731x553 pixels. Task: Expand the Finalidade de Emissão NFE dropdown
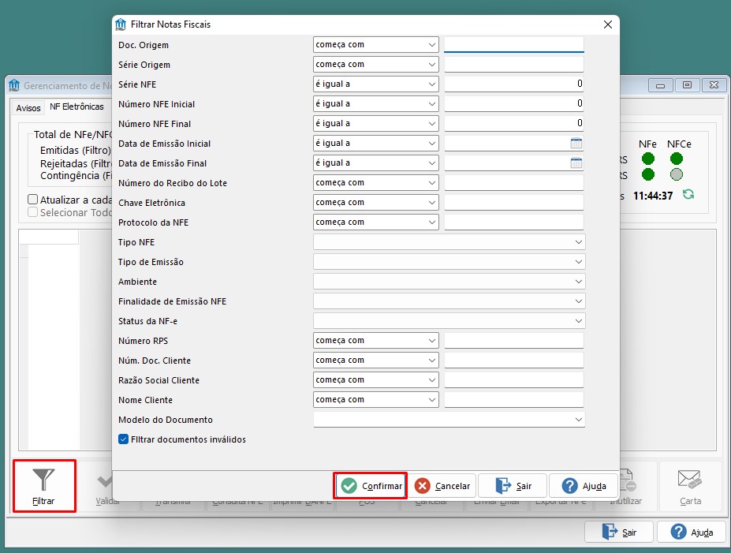[x=449, y=301]
